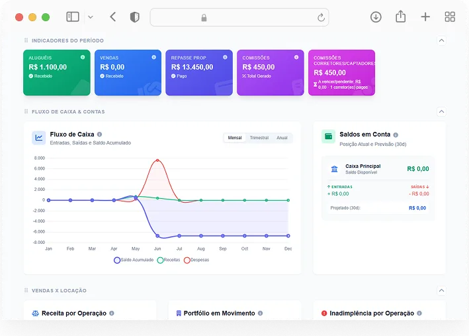Collapse the Vendas x Locação section

click(x=441, y=290)
